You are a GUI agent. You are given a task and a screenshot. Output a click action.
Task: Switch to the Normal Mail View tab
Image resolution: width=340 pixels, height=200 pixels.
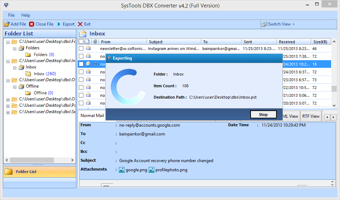[92, 116]
